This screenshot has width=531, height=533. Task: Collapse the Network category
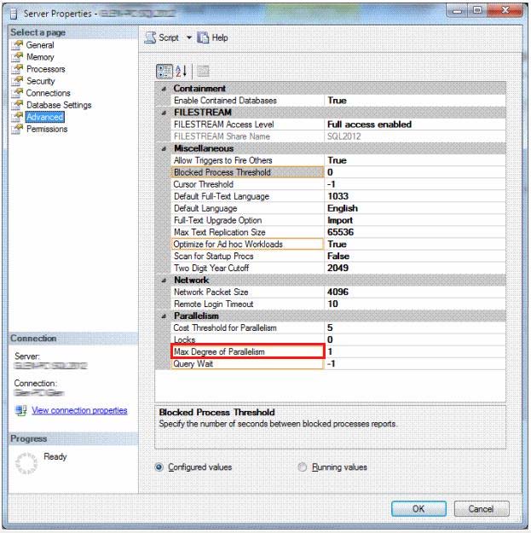coord(164,281)
